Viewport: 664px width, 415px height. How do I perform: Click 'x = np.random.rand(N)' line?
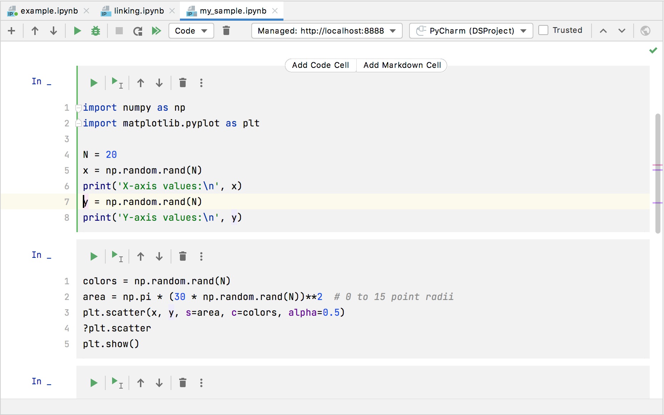point(142,170)
